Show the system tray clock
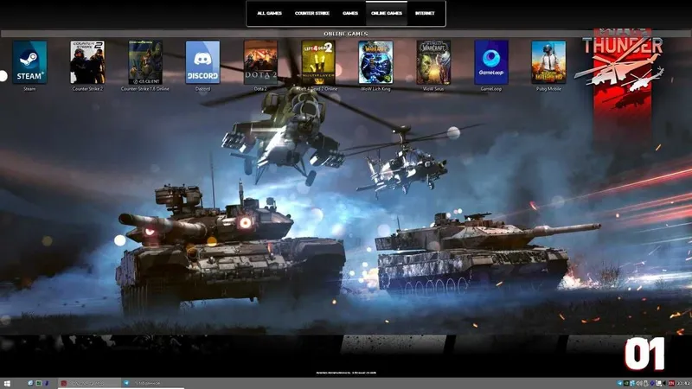 coord(683,383)
